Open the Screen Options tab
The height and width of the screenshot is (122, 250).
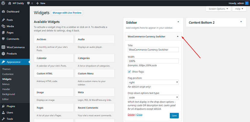[218, 9]
